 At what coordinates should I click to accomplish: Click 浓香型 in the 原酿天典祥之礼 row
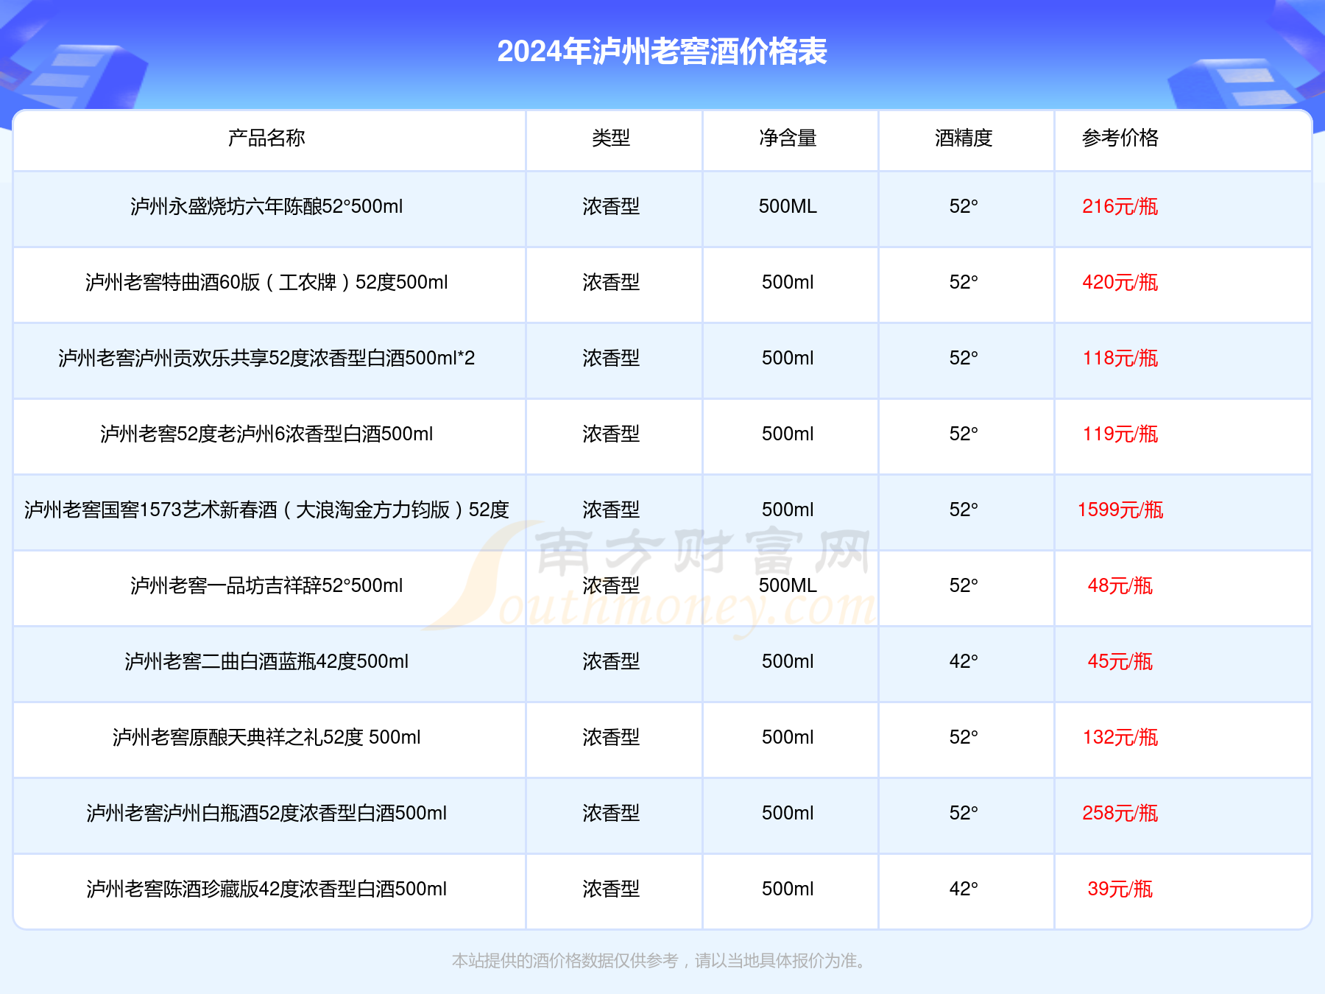tap(611, 738)
